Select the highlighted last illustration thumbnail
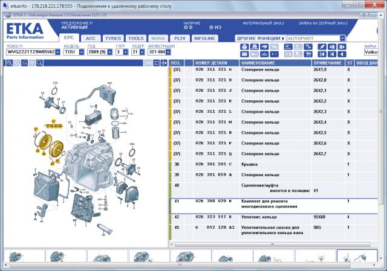The width and height of the screenshot is (387, 271). point(357,256)
